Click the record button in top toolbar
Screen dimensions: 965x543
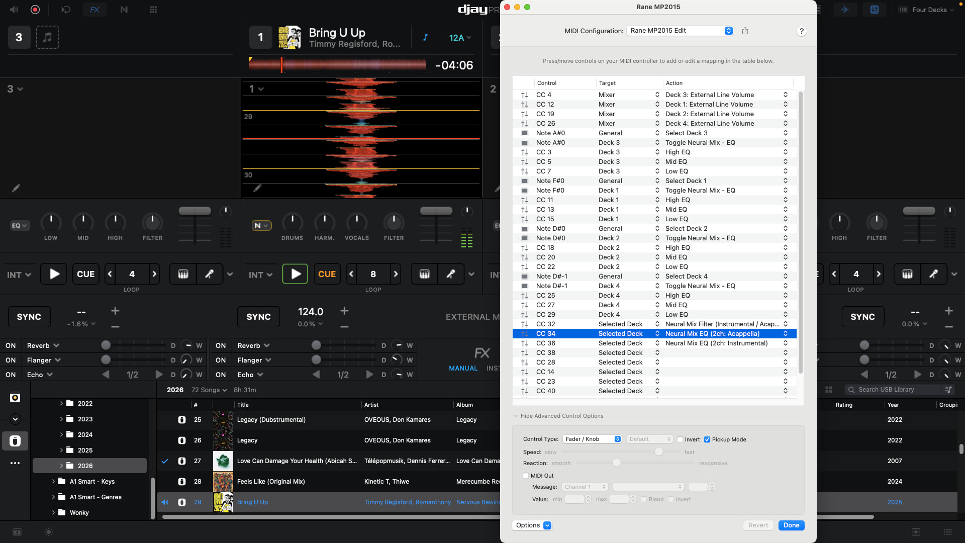35,10
